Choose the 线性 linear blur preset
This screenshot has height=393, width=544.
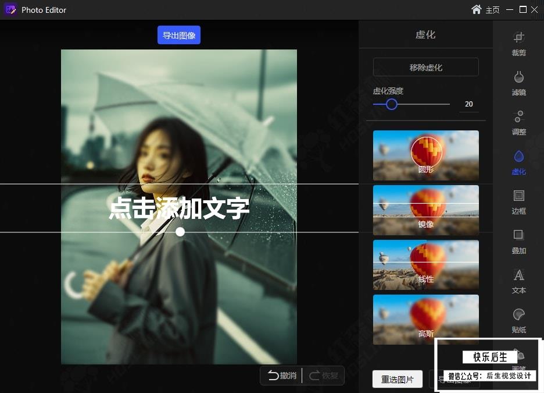425,265
